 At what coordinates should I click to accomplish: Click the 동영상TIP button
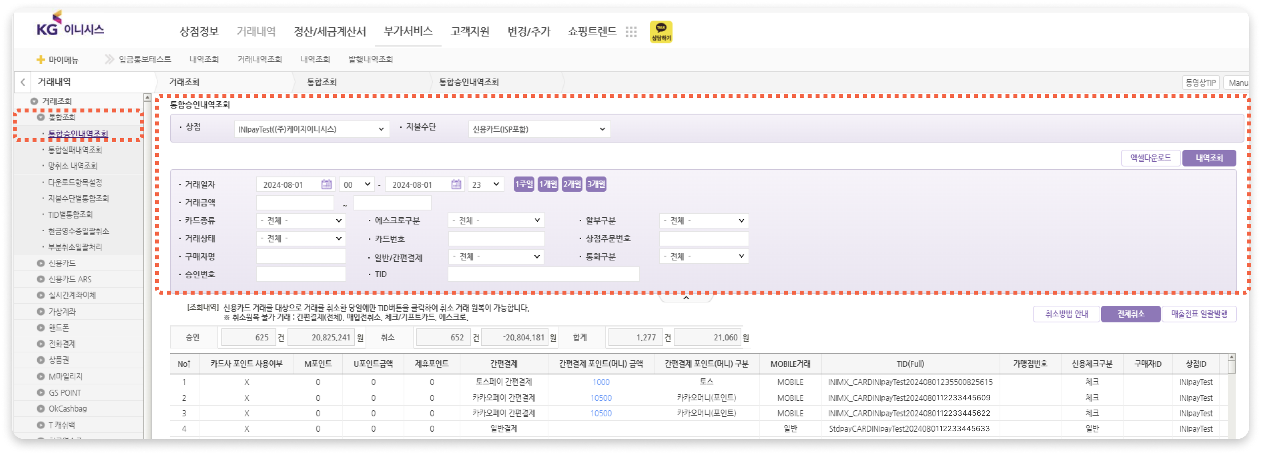1201,83
